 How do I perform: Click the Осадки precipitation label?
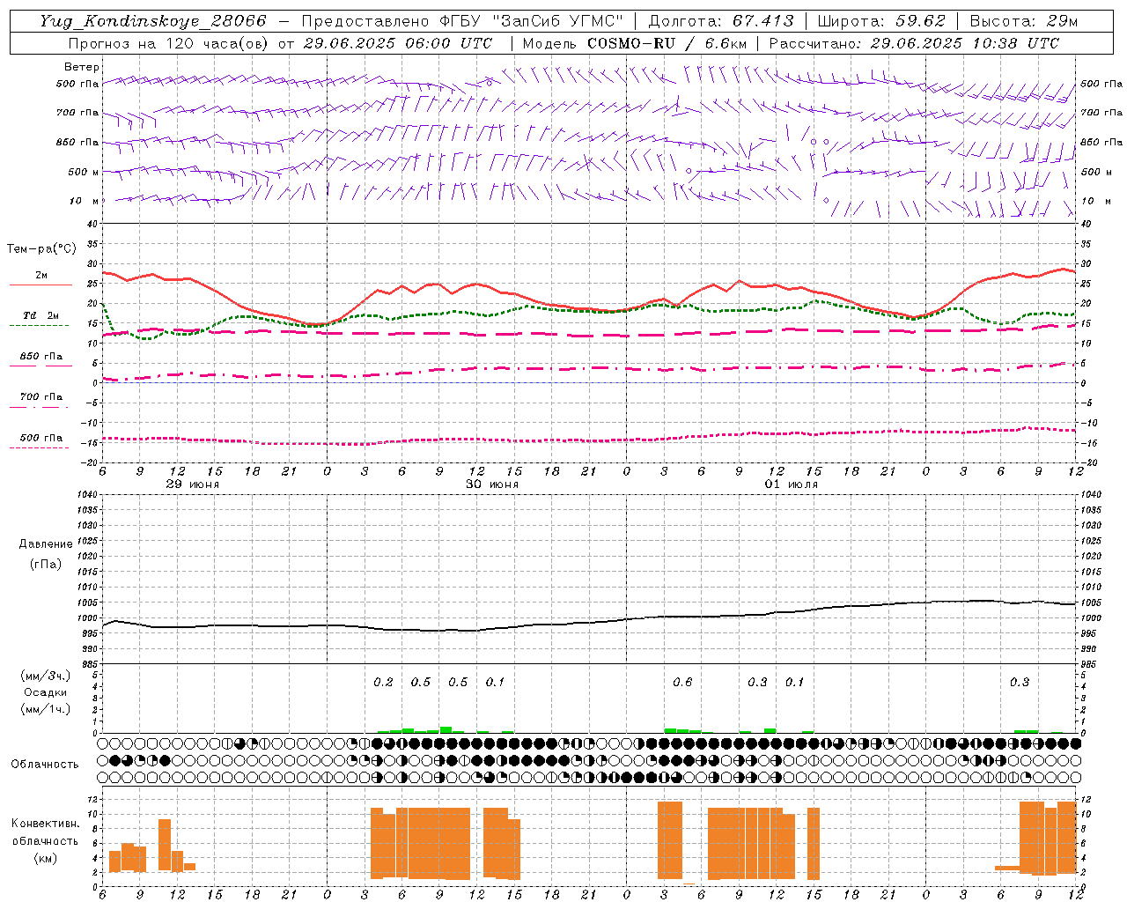tap(46, 692)
